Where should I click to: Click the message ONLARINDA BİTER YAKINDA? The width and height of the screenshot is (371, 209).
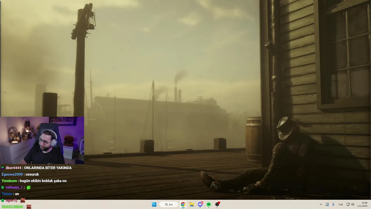(x=48, y=168)
